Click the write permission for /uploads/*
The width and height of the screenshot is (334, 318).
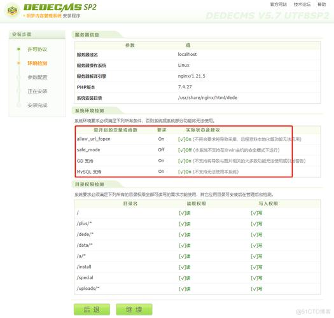[x=256, y=289]
